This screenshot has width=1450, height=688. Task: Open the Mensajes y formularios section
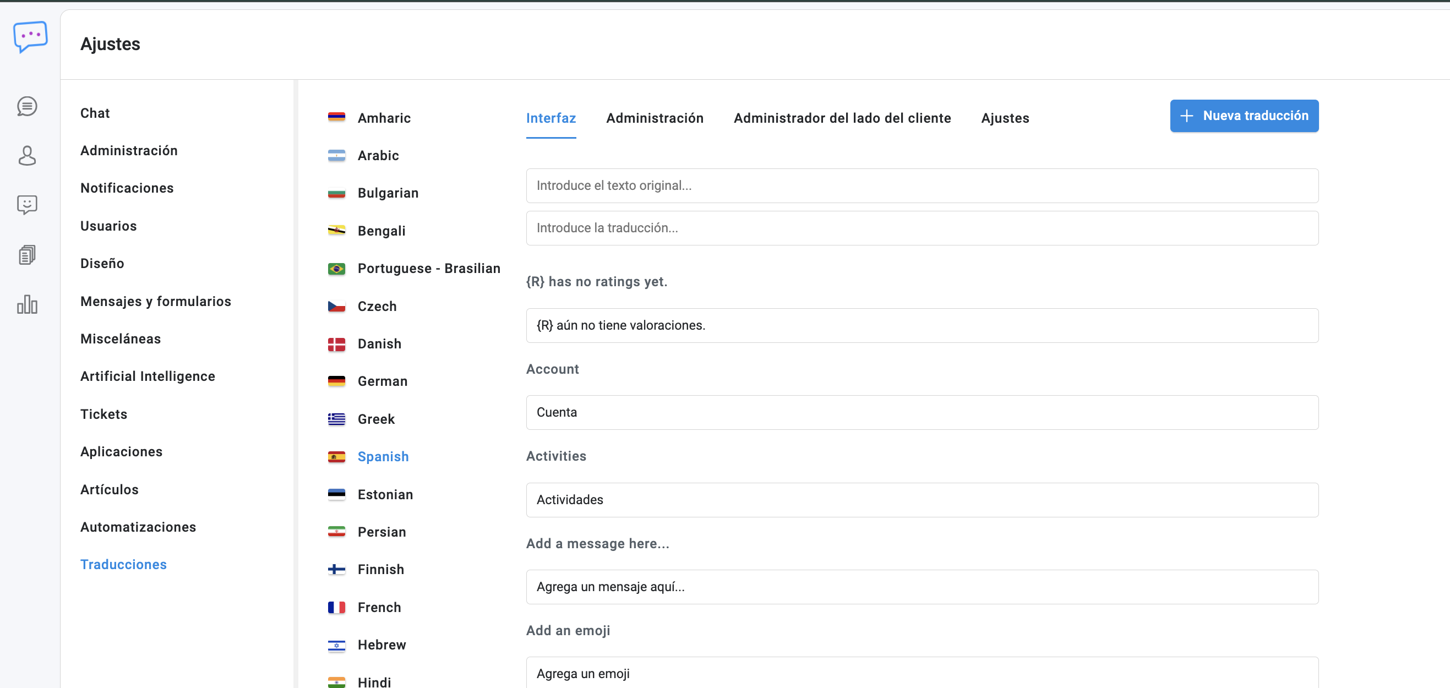(155, 301)
